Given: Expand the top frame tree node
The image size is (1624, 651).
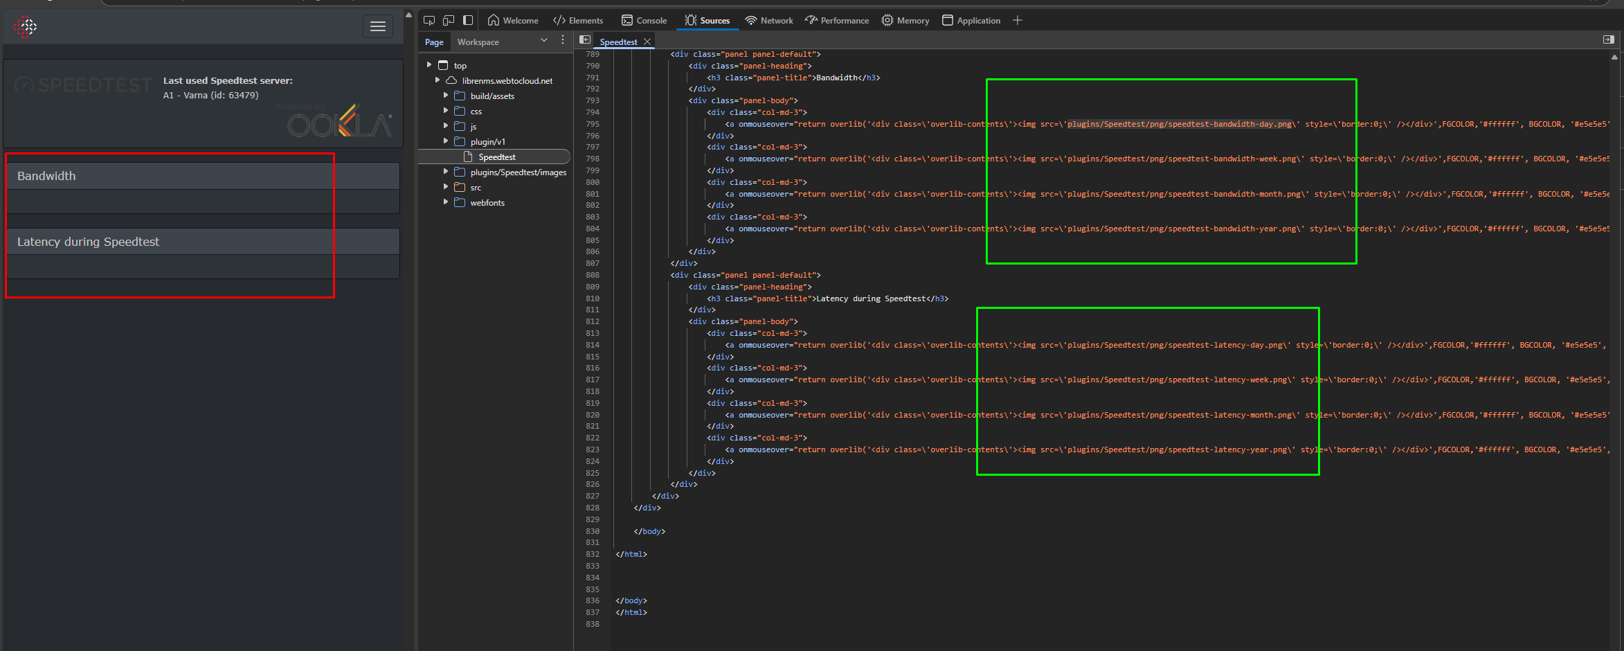Looking at the screenshot, I should point(429,65).
